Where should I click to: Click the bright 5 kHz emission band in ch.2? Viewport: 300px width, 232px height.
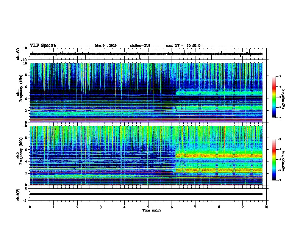pyautogui.click(x=219, y=156)
